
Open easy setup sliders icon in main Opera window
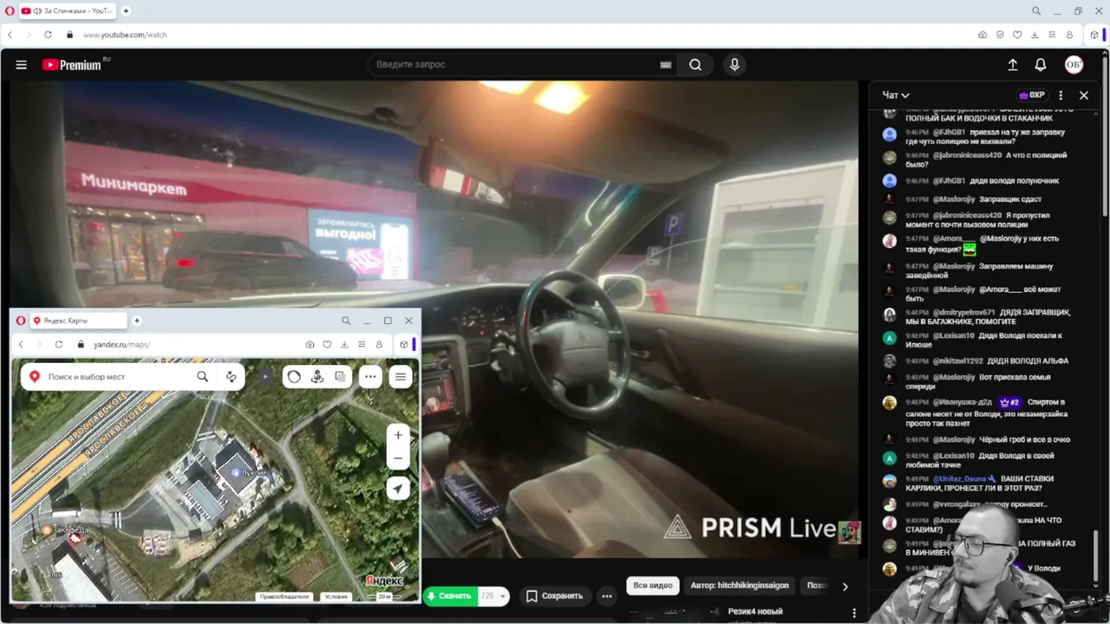pyautogui.click(x=1052, y=35)
